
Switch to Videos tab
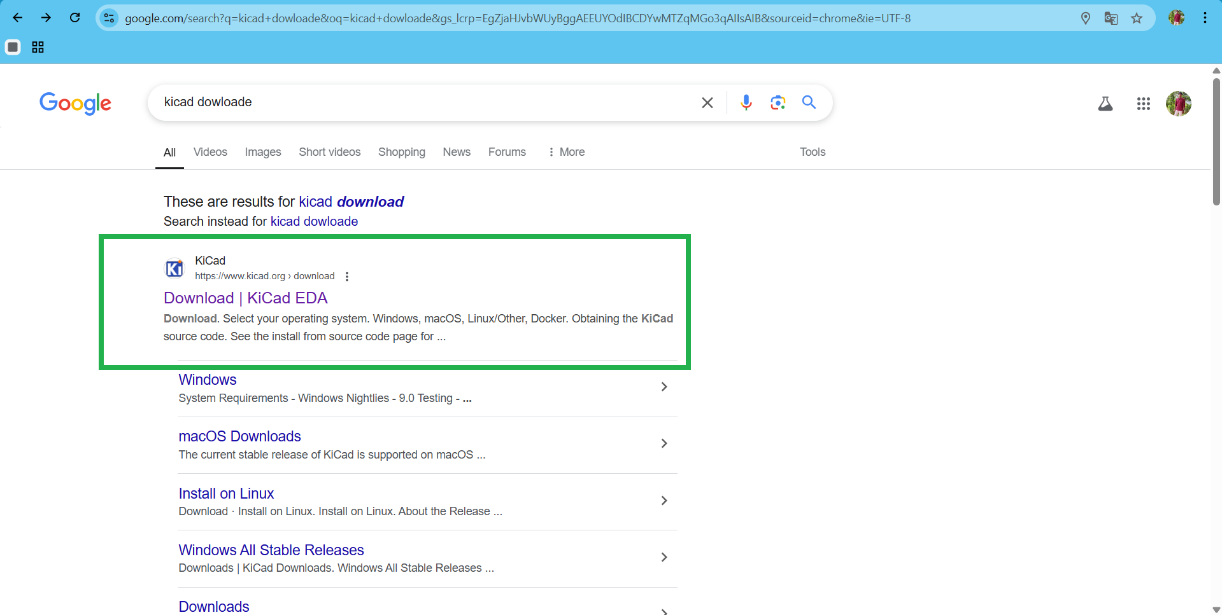(210, 152)
